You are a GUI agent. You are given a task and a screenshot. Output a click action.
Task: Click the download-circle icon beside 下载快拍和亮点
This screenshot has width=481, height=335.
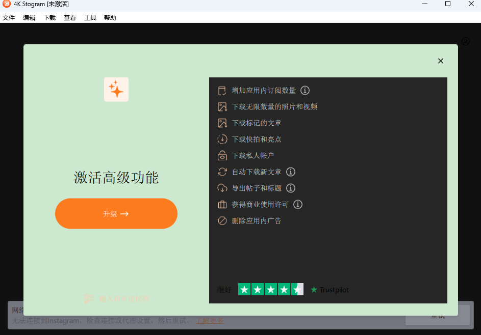[x=222, y=139]
